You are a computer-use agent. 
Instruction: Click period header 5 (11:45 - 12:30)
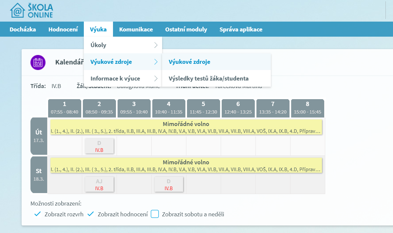point(203,108)
